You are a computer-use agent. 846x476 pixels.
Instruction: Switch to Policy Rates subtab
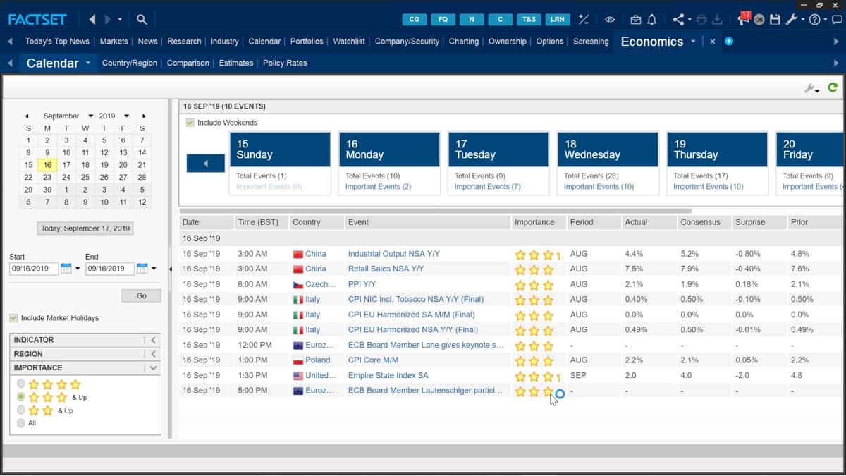point(285,63)
